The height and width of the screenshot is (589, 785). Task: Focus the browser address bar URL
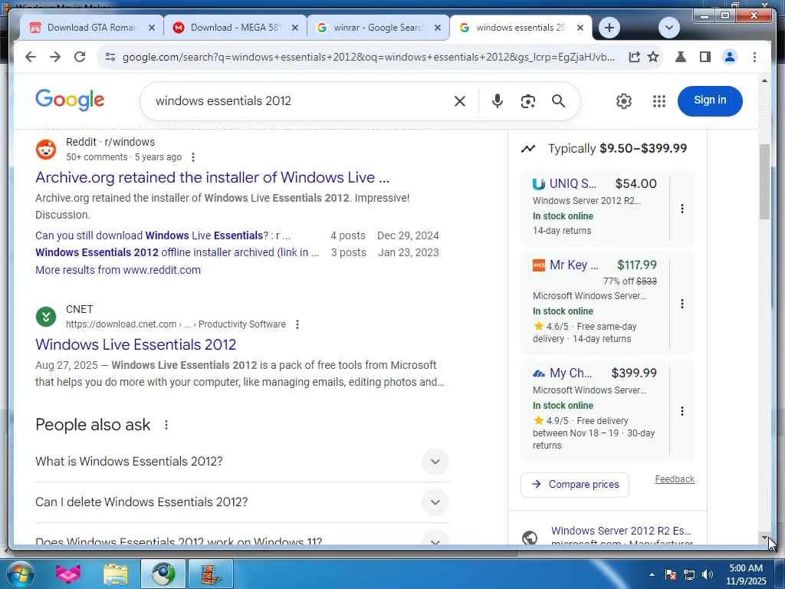[x=369, y=57]
